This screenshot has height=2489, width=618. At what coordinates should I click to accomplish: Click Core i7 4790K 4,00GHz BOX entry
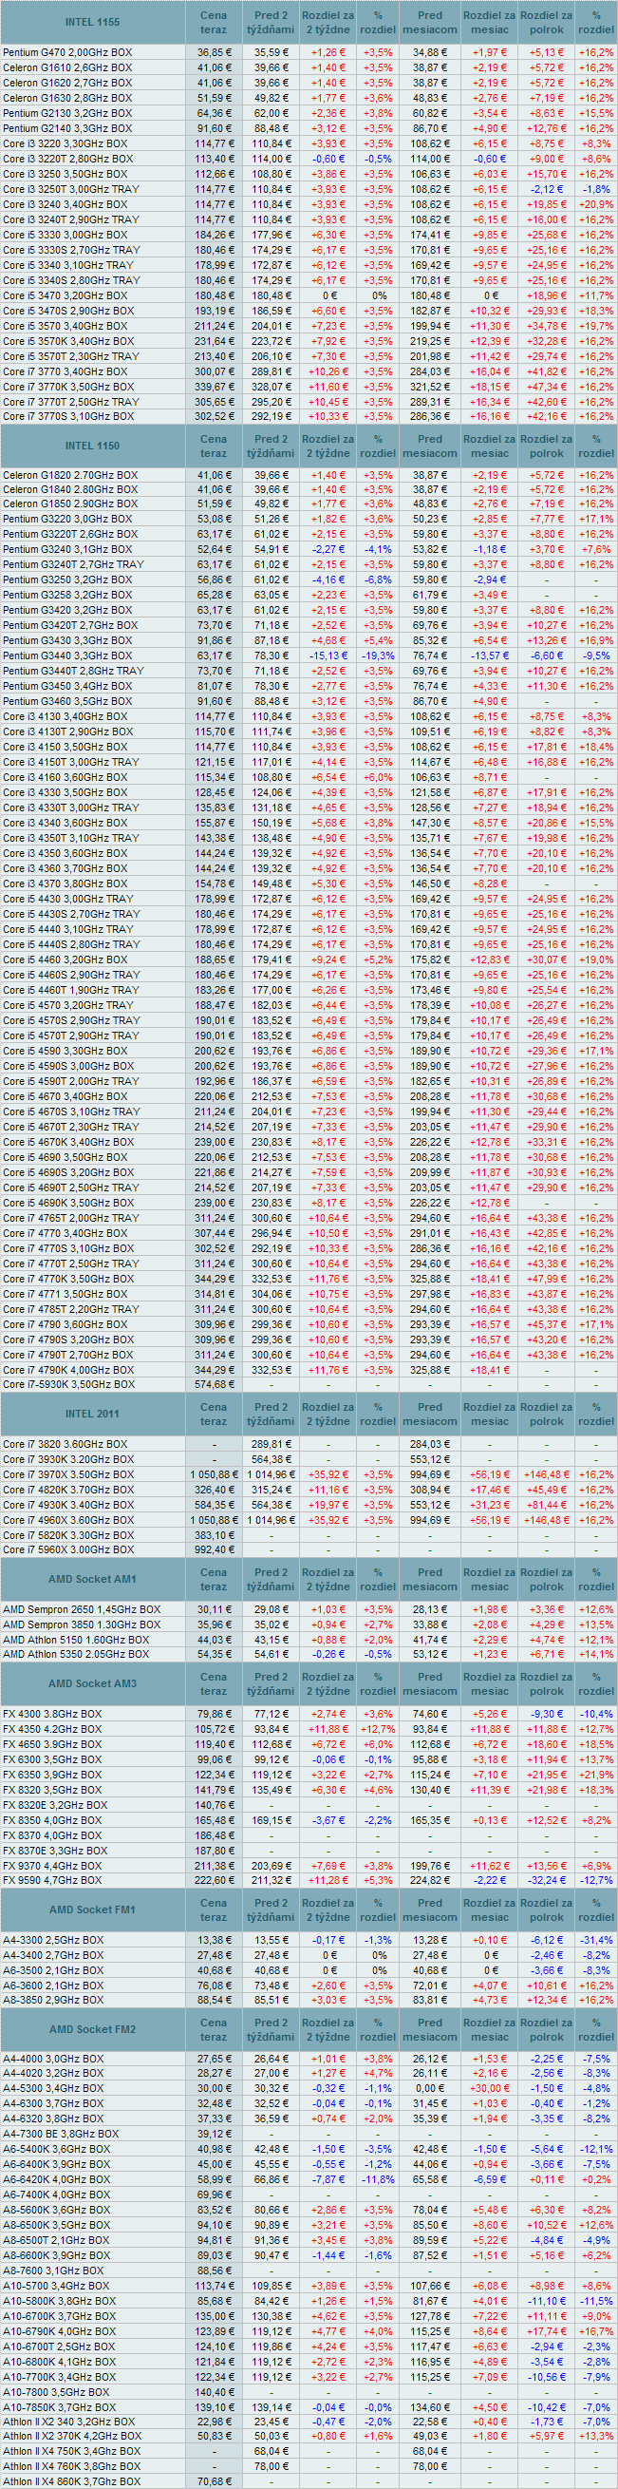[x=67, y=1370]
